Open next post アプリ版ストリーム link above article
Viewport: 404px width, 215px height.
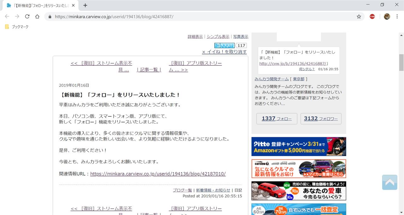point(195,66)
